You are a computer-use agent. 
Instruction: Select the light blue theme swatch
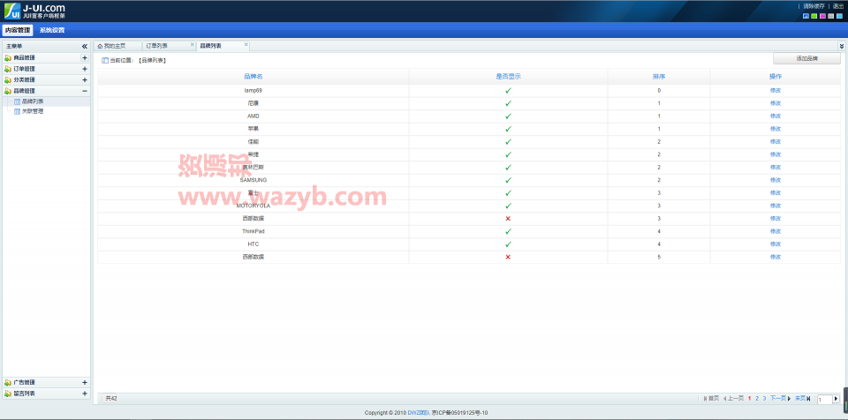pyautogui.click(x=839, y=16)
